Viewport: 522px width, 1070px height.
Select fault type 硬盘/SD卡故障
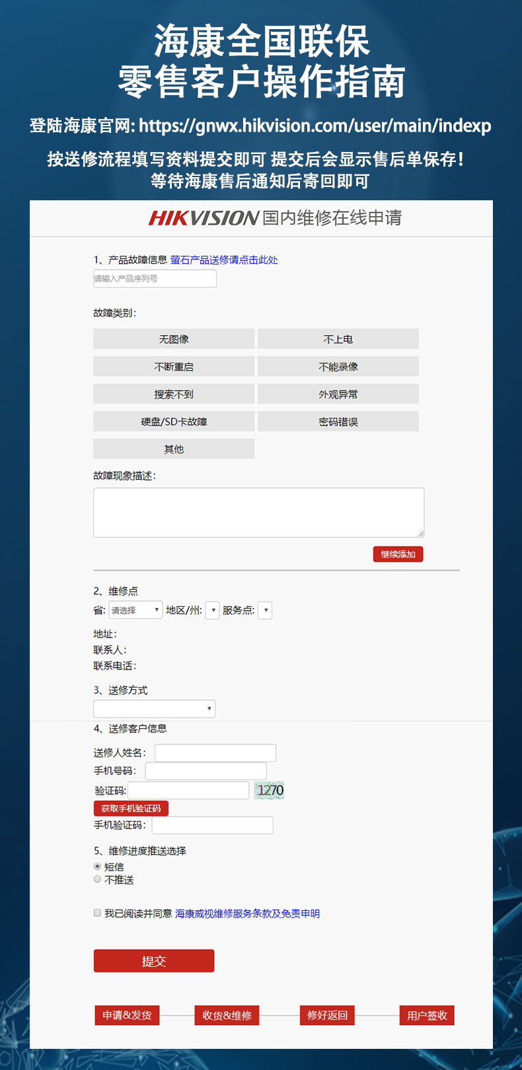click(x=174, y=422)
